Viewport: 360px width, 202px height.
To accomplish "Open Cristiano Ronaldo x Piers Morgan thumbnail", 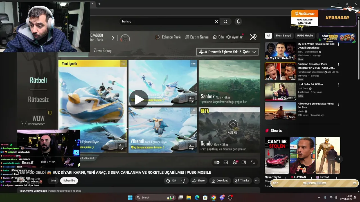I will pos(280,71).
